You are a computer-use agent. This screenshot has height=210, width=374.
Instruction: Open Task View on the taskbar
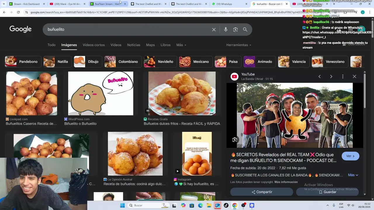coord(174,205)
